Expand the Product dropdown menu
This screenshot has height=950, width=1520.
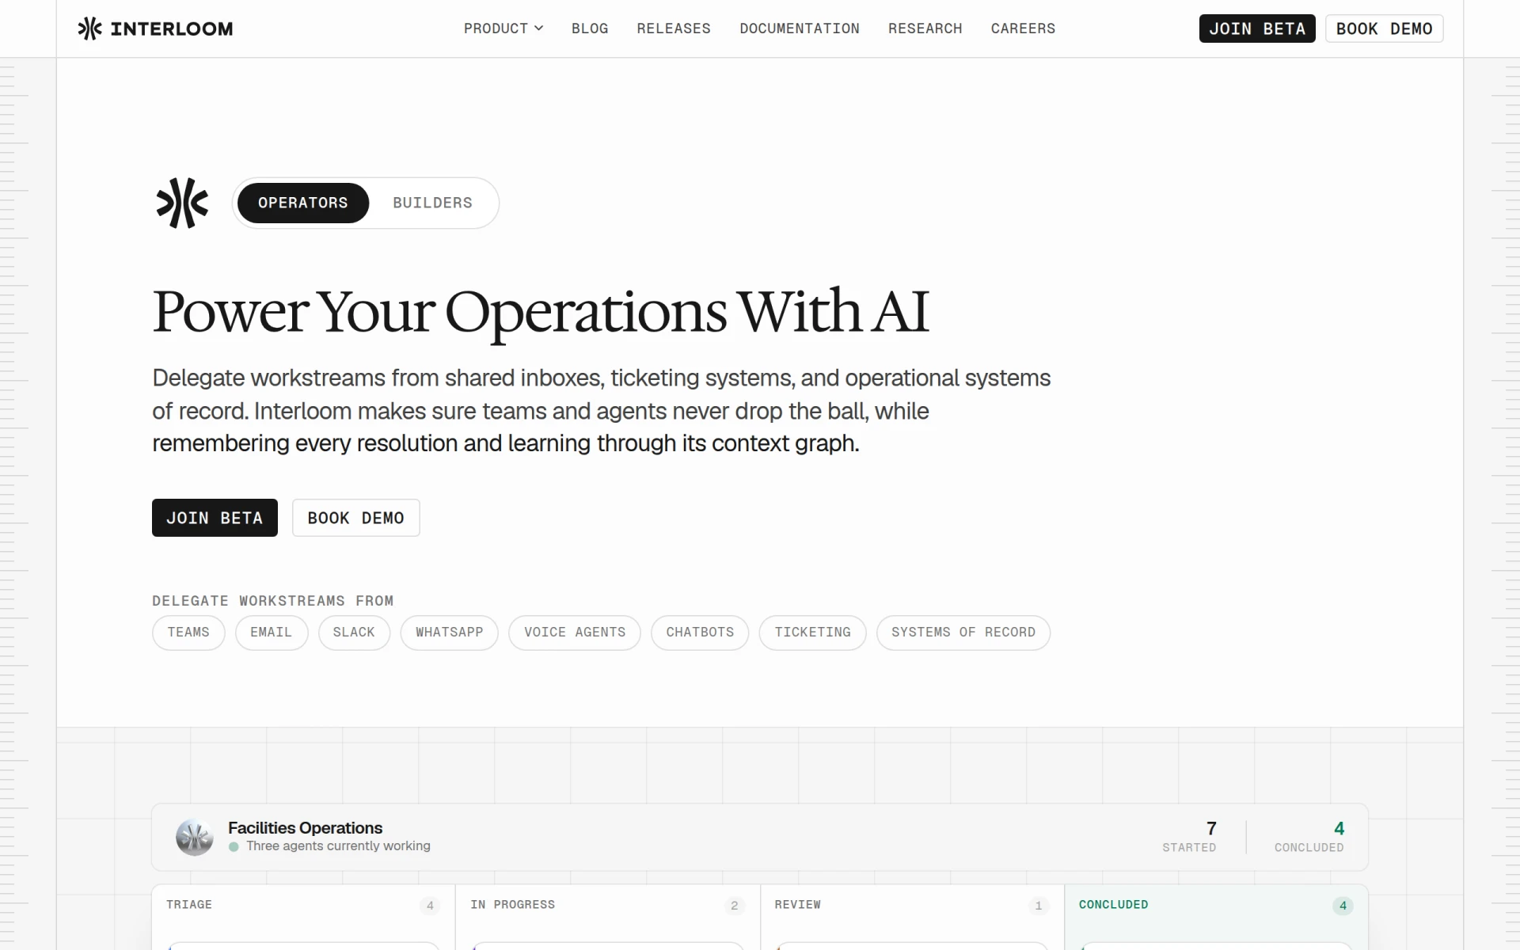click(x=503, y=28)
